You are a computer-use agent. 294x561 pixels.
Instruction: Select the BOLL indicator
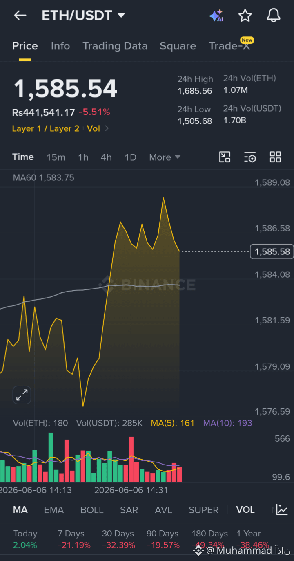[x=92, y=510]
